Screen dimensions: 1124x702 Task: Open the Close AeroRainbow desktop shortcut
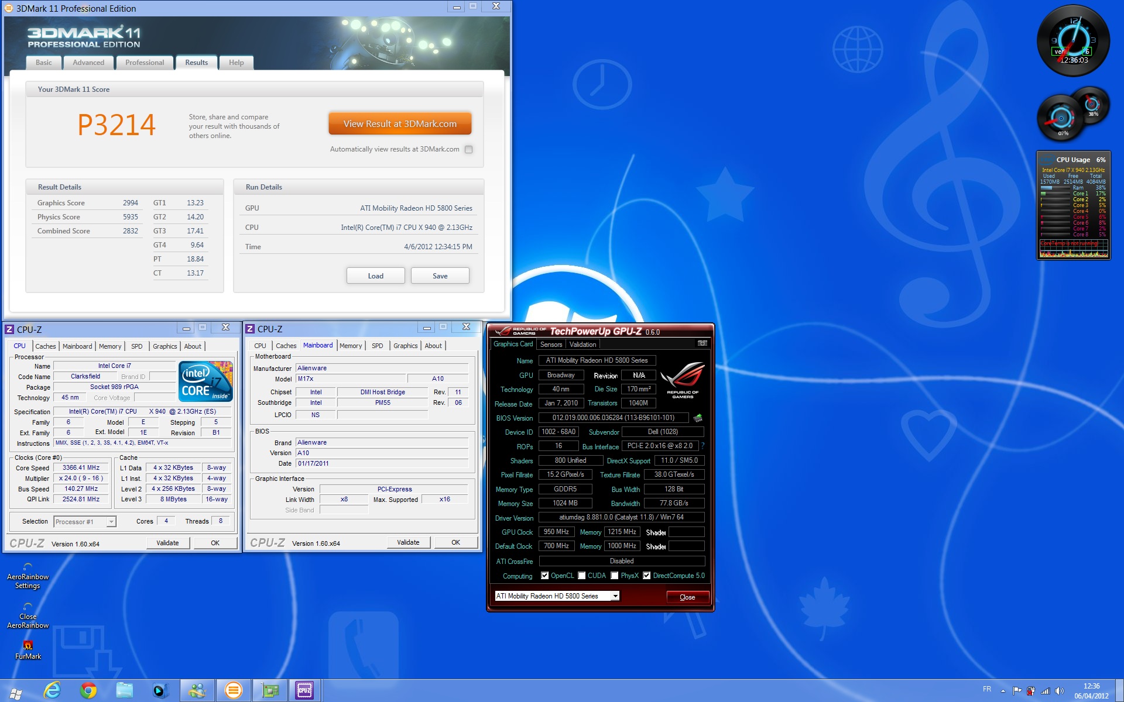[x=28, y=615]
